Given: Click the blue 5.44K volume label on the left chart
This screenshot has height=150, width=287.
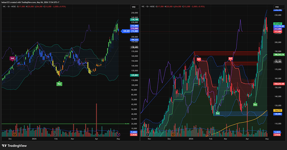Looking at the screenshot, I should tap(134, 132).
